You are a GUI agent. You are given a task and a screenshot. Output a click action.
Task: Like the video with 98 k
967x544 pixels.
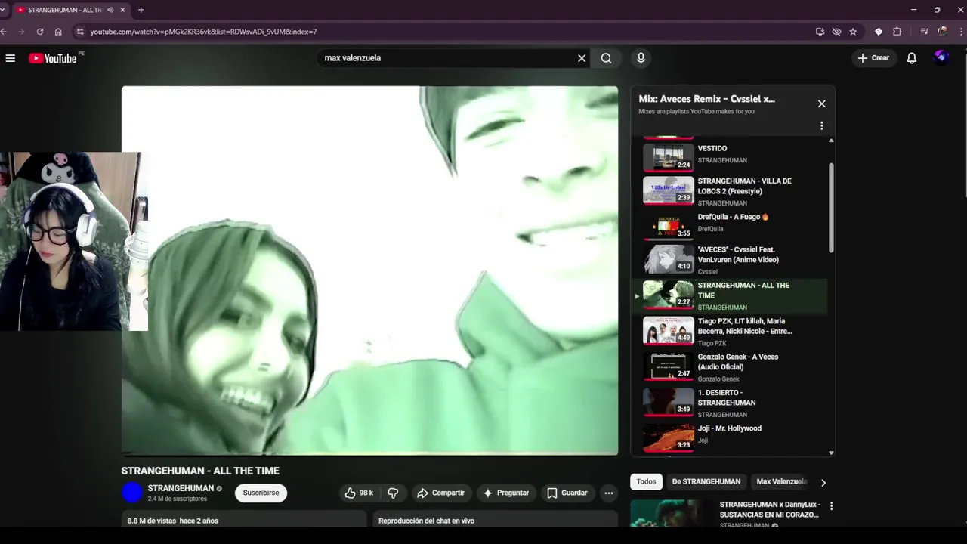[x=359, y=493]
